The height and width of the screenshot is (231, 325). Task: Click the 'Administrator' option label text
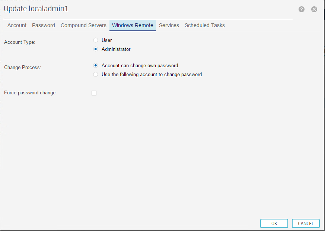pos(116,49)
